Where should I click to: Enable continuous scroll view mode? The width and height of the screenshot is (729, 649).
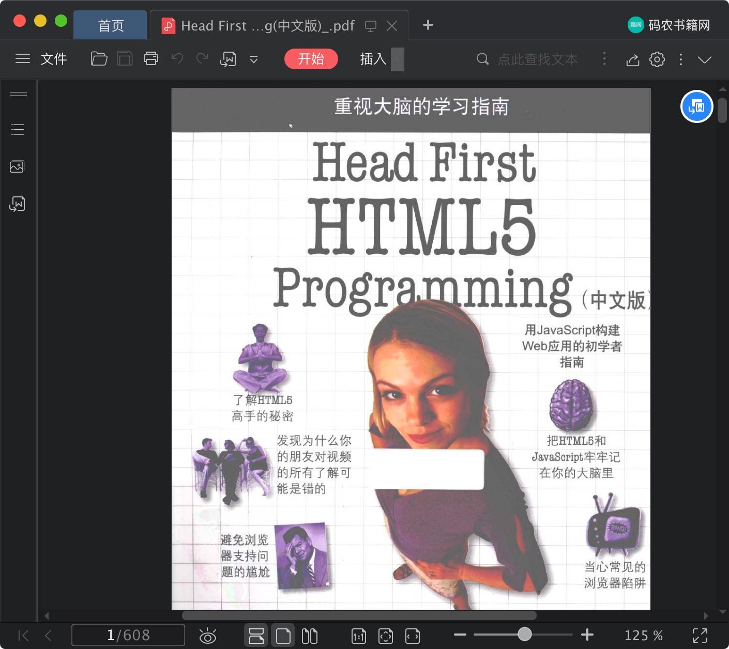tap(256, 636)
